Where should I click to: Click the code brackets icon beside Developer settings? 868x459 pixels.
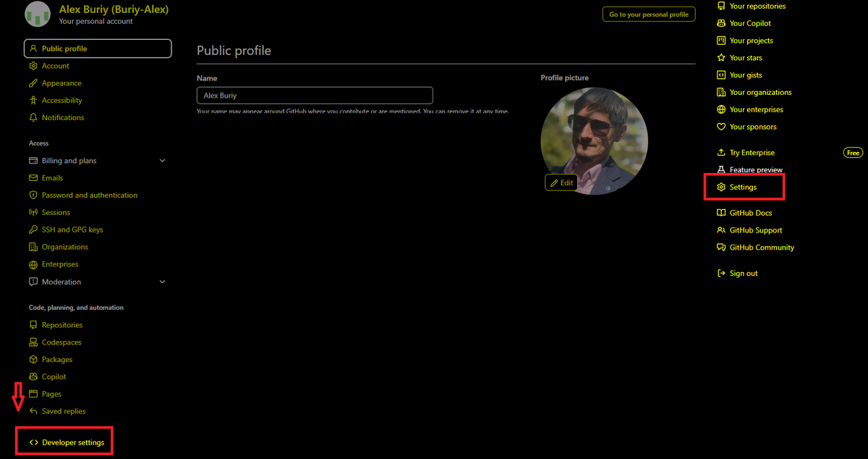(33, 442)
